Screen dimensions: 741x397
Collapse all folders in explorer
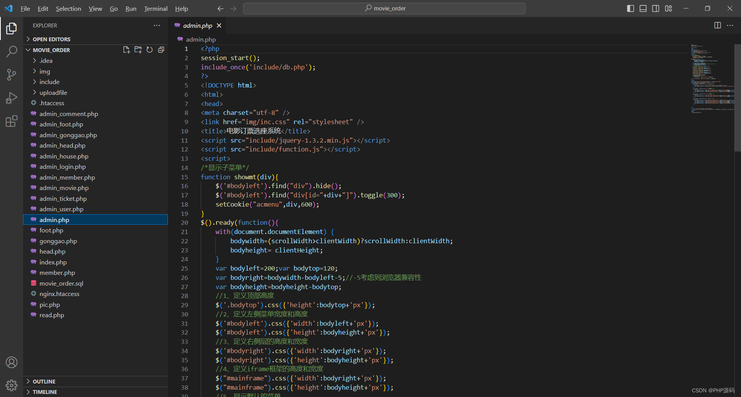[x=161, y=50]
